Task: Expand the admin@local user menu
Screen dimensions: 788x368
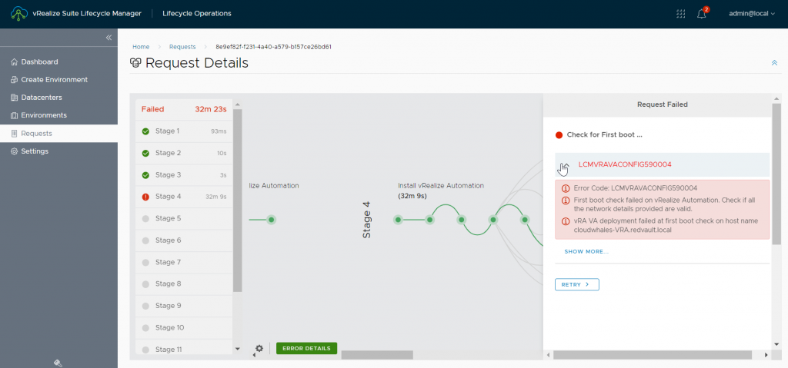Action: (x=752, y=14)
